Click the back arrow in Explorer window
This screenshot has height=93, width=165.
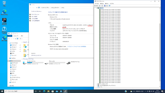(9, 39)
